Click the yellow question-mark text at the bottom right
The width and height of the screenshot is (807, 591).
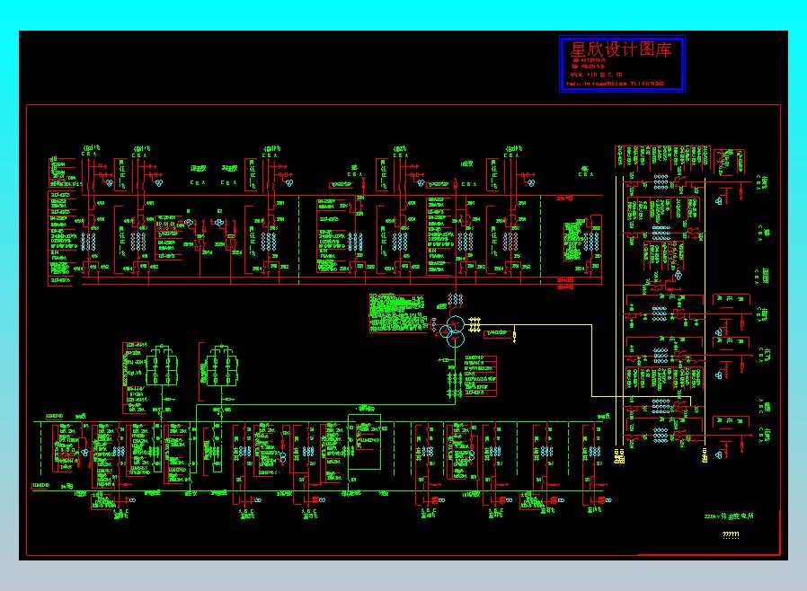click(x=731, y=535)
